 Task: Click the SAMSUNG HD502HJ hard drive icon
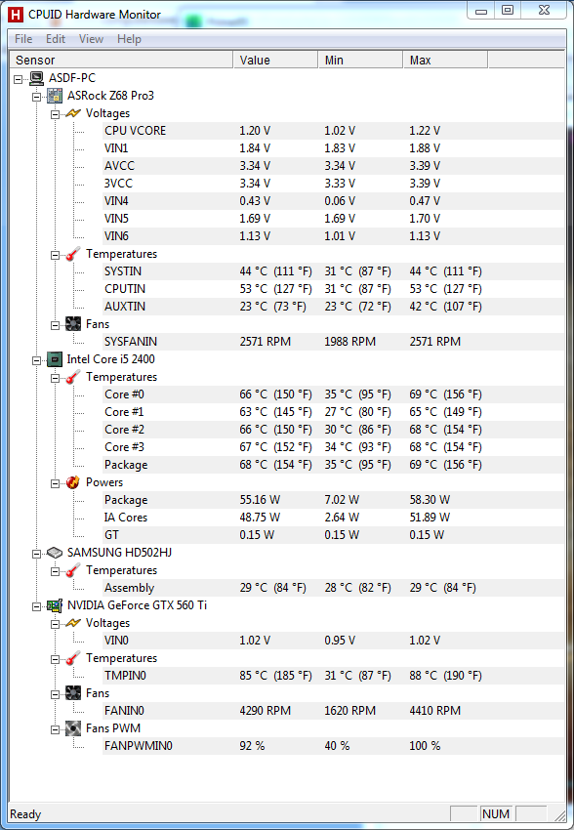[x=55, y=553]
